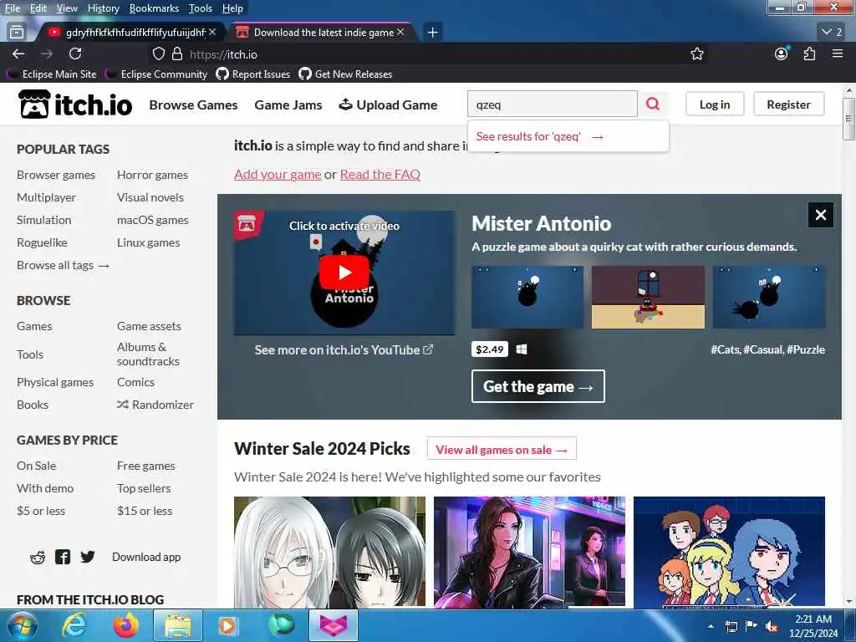This screenshot has height=642, width=856.
Task: Switch to the YouTube tab
Action: [x=131, y=33]
